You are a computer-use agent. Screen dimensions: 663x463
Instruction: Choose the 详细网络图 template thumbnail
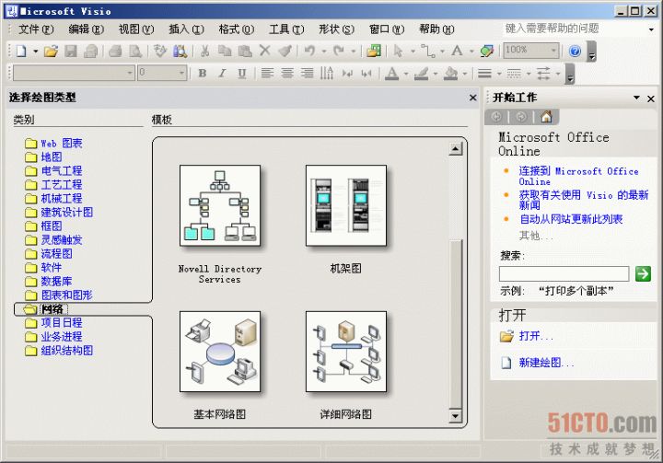[x=346, y=352]
